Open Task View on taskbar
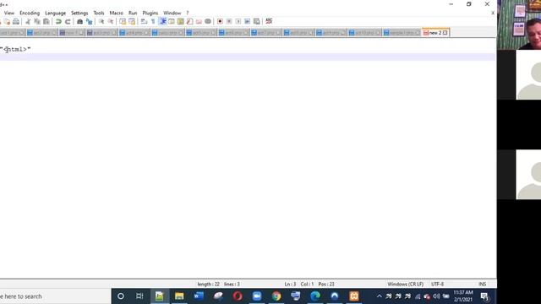Viewport: 541px width, 304px height. [x=139, y=296]
